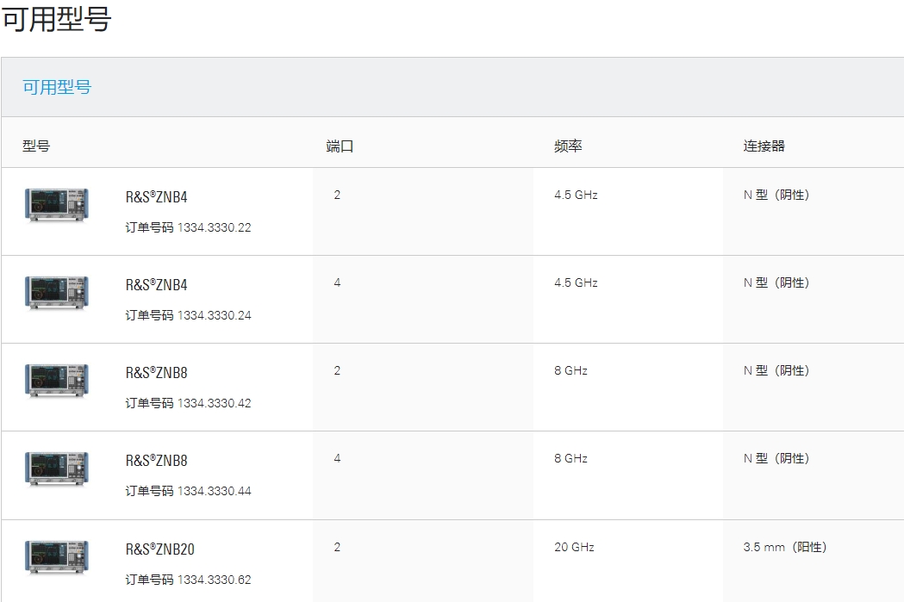Open the R&S ZNB4 model, order number 1334.3330.24
The width and height of the screenshot is (904, 602).
pyautogui.click(x=157, y=285)
